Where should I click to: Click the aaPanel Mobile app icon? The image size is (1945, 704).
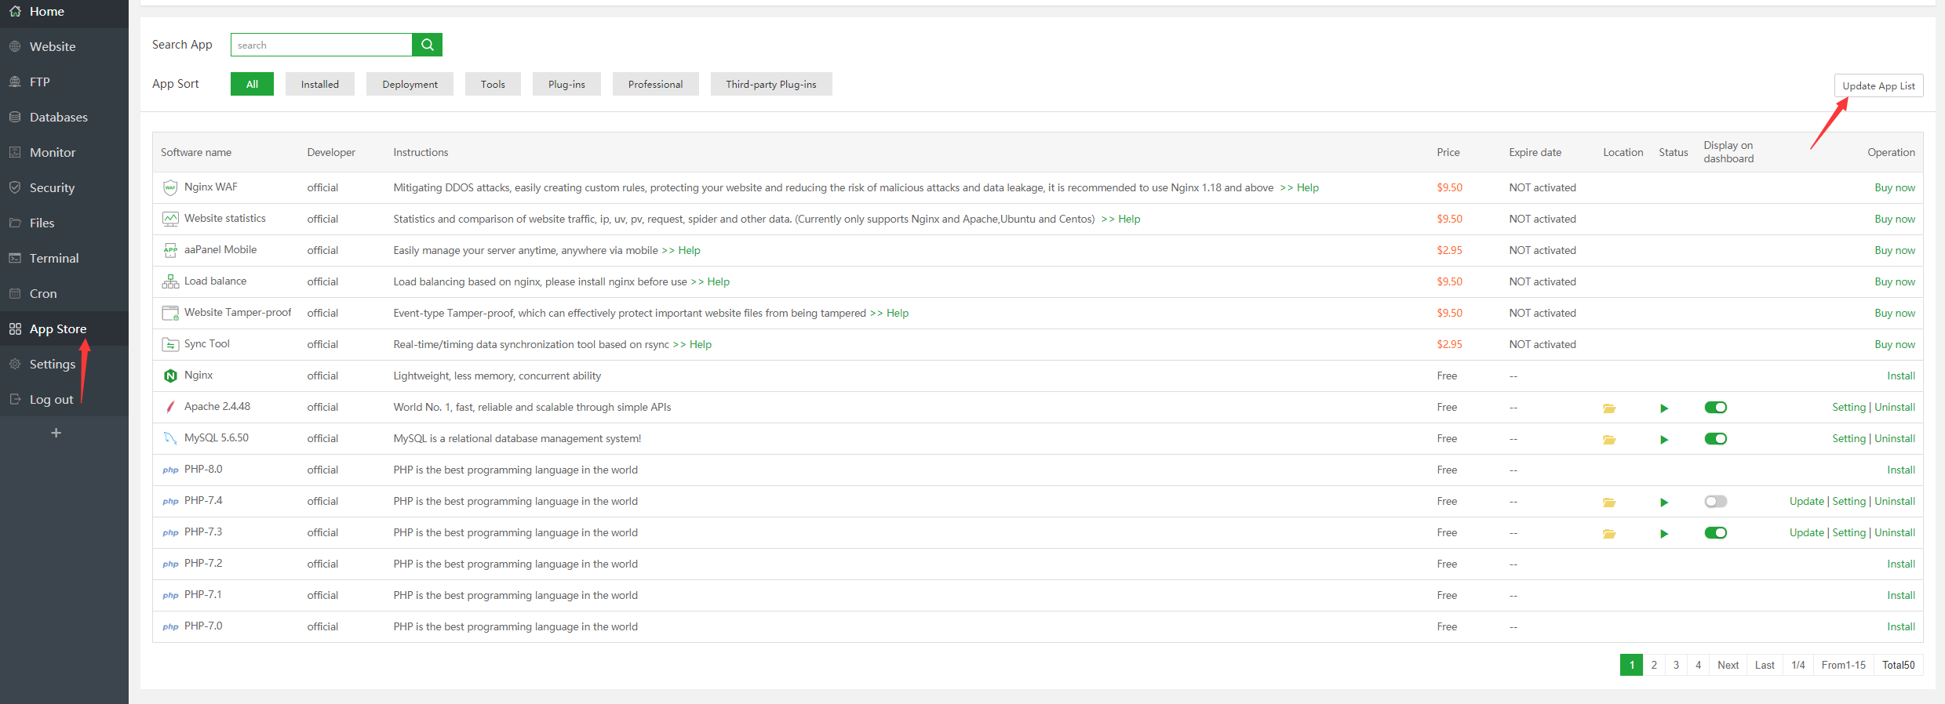pyautogui.click(x=170, y=250)
